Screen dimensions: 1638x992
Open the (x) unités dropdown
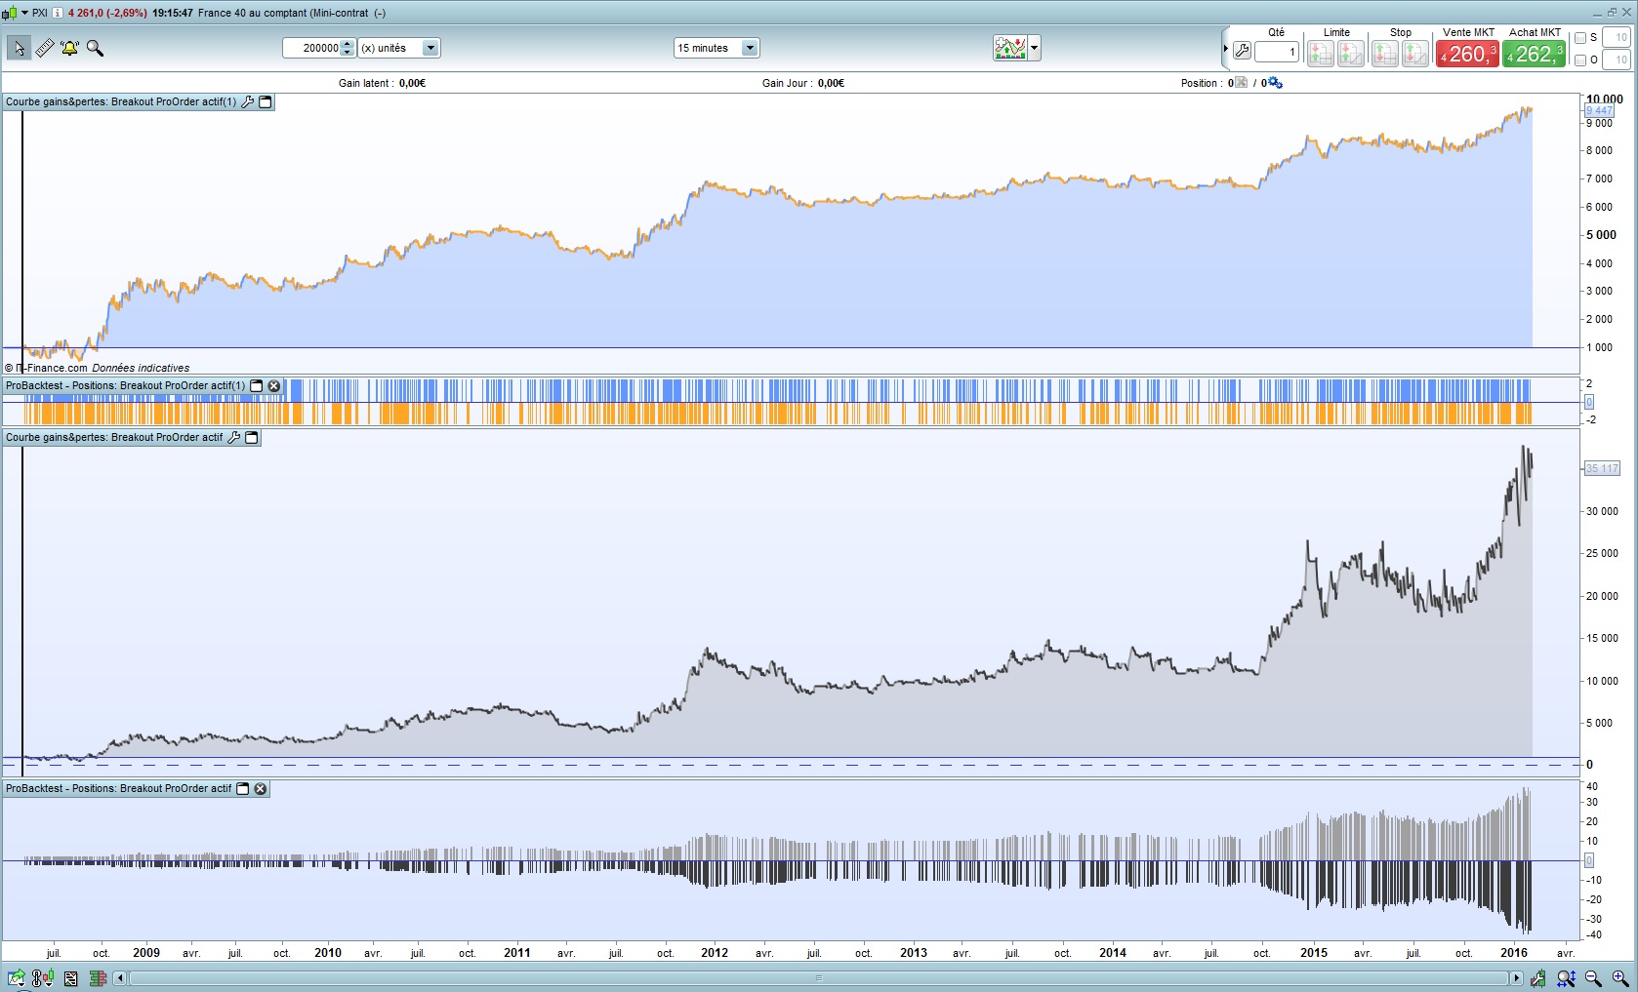pos(430,48)
